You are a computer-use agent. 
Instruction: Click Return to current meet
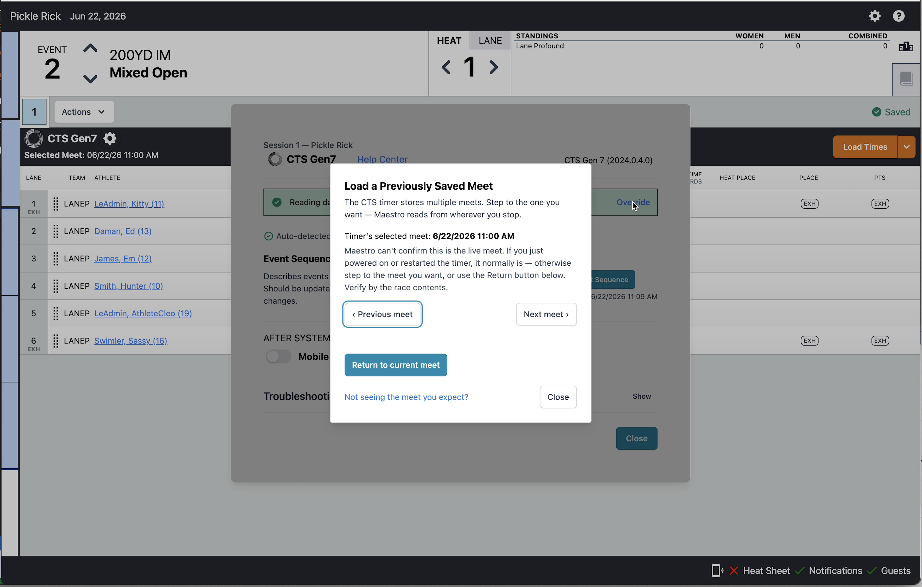pyautogui.click(x=395, y=365)
